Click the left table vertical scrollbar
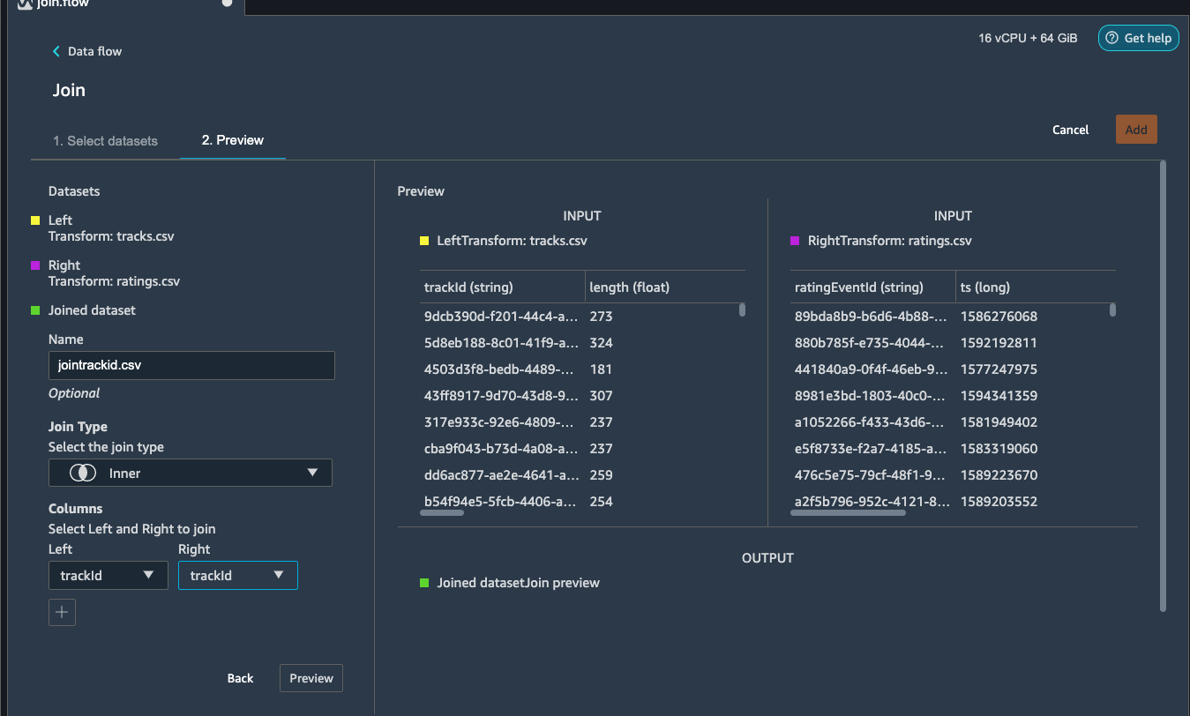 tap(742, 310)
